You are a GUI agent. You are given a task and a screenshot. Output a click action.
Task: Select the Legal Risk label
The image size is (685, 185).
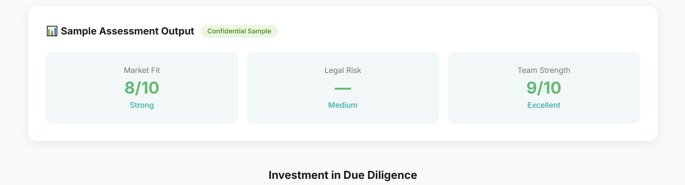[x=343, y=70]
